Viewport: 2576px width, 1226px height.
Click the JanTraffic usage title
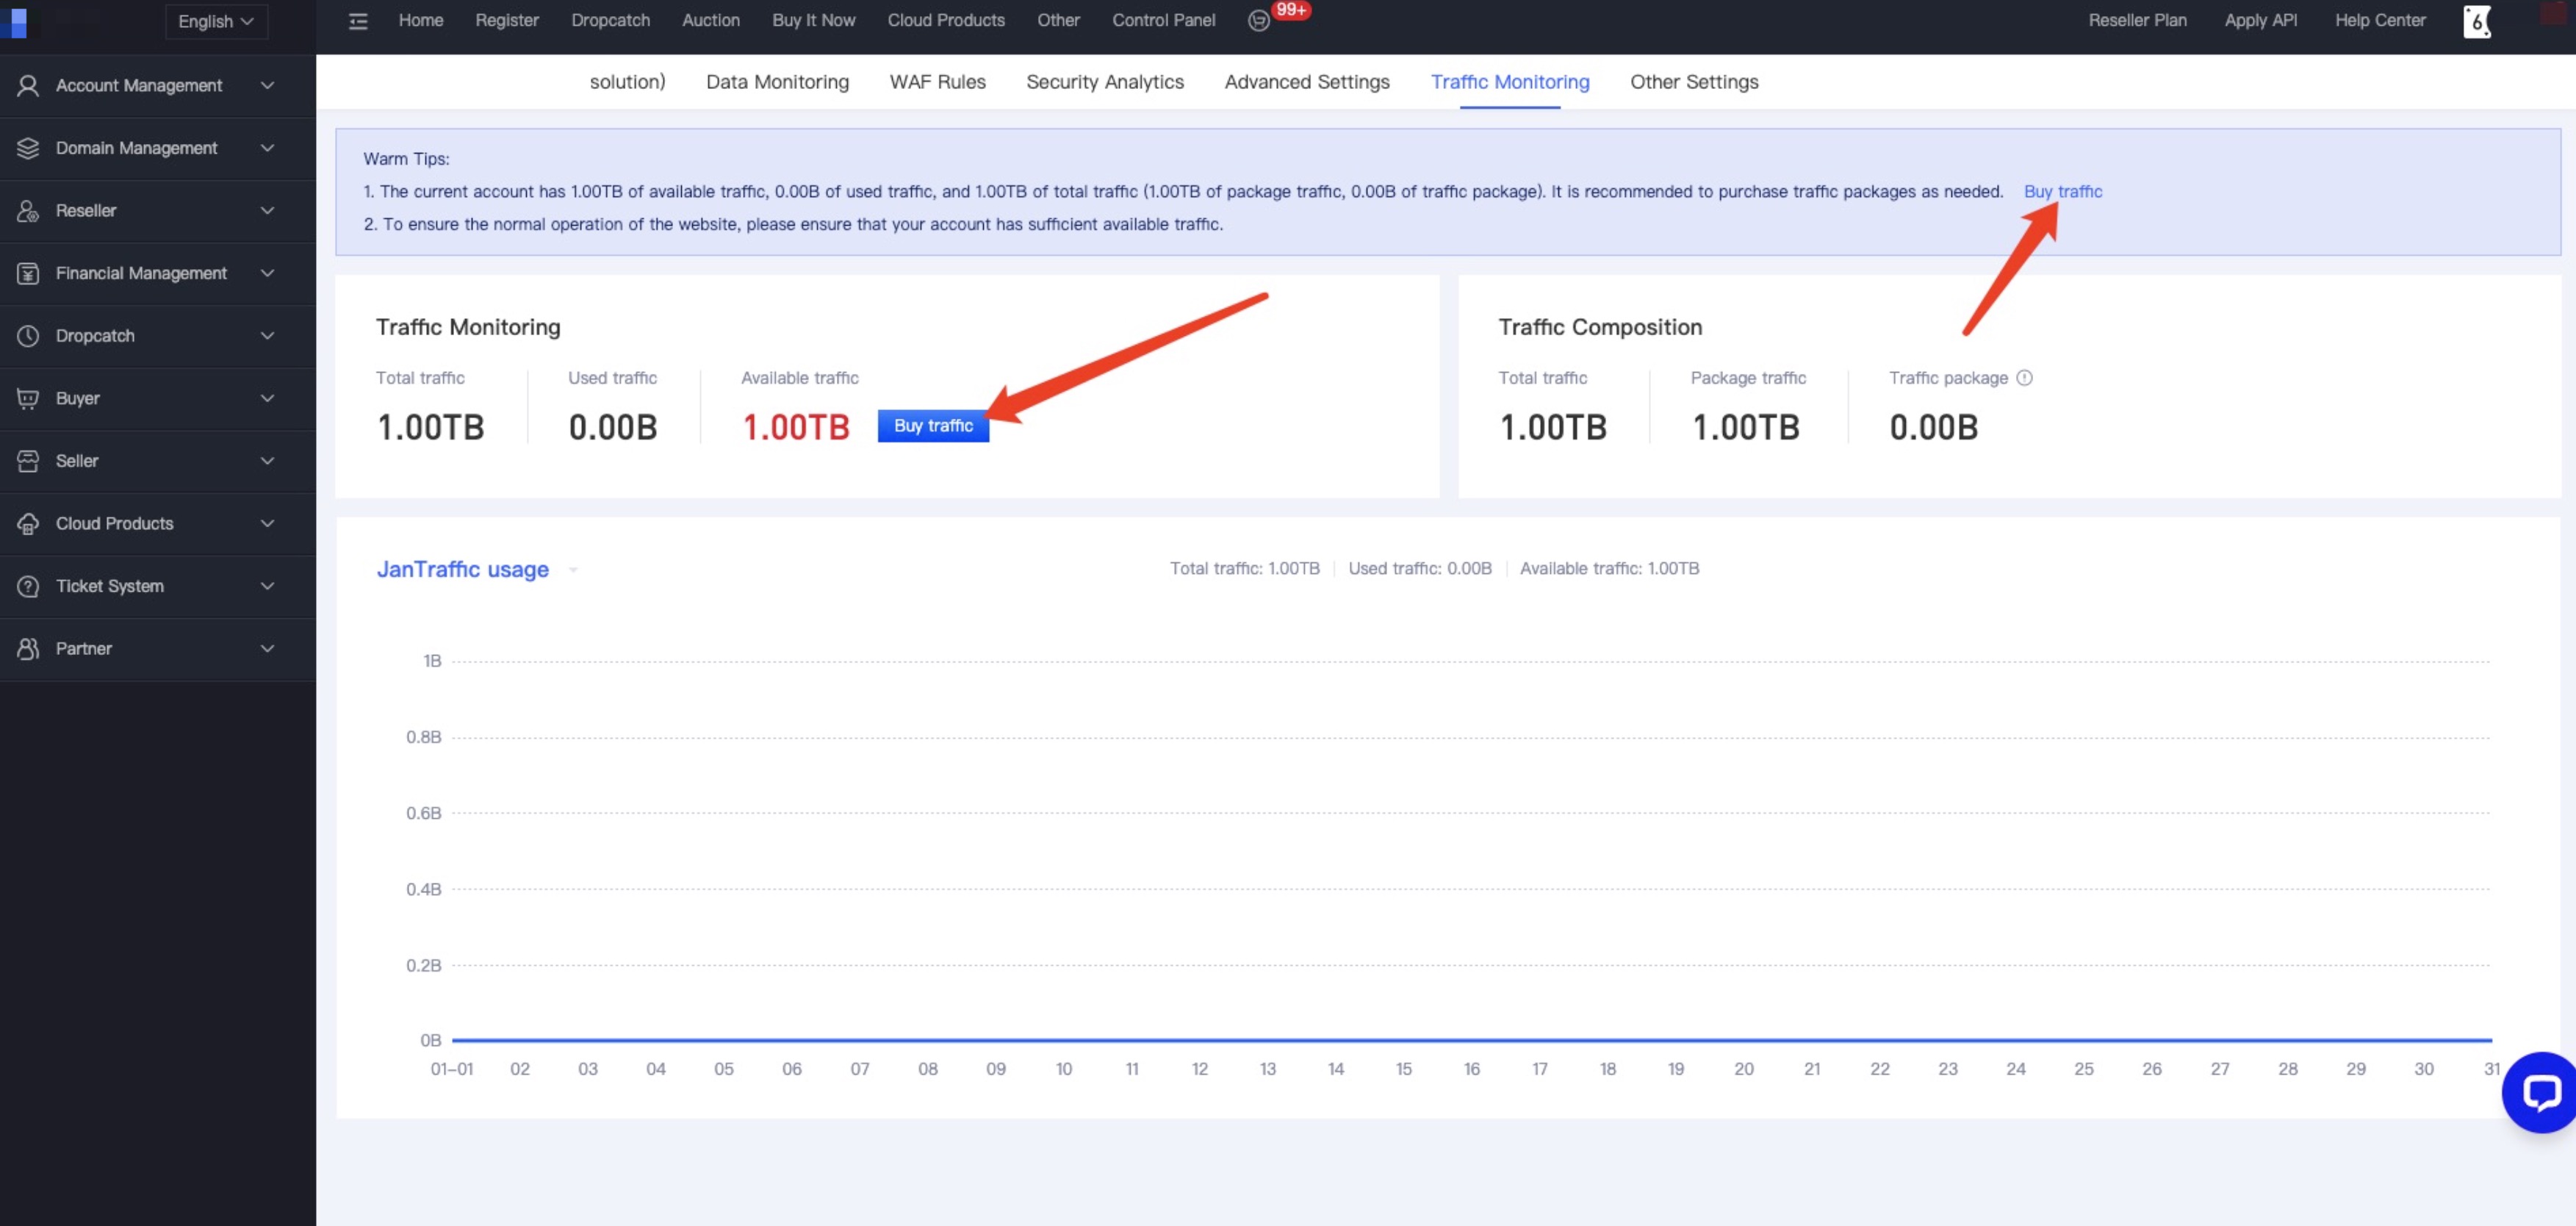coord(462,569)
